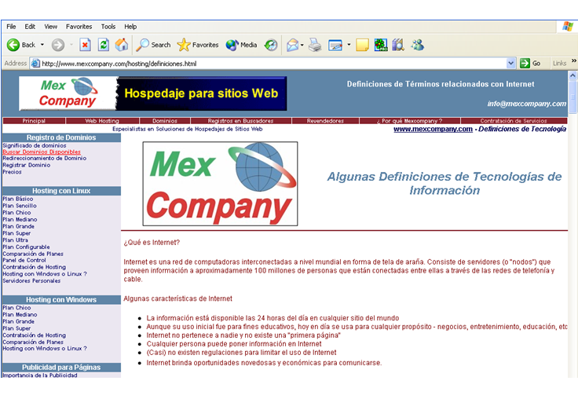Open the Buscar Dominios Disponibles link
578x399 pixels.
coord(42,152)
